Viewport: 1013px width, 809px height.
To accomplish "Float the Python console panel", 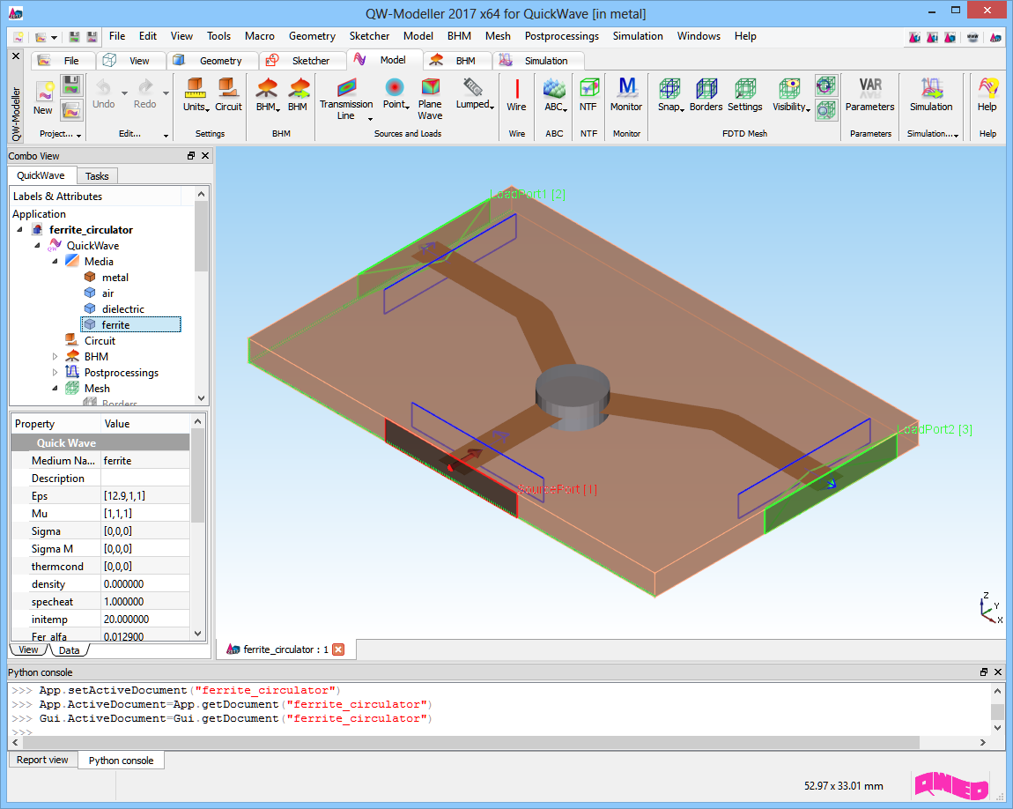I will click(984, 672).
